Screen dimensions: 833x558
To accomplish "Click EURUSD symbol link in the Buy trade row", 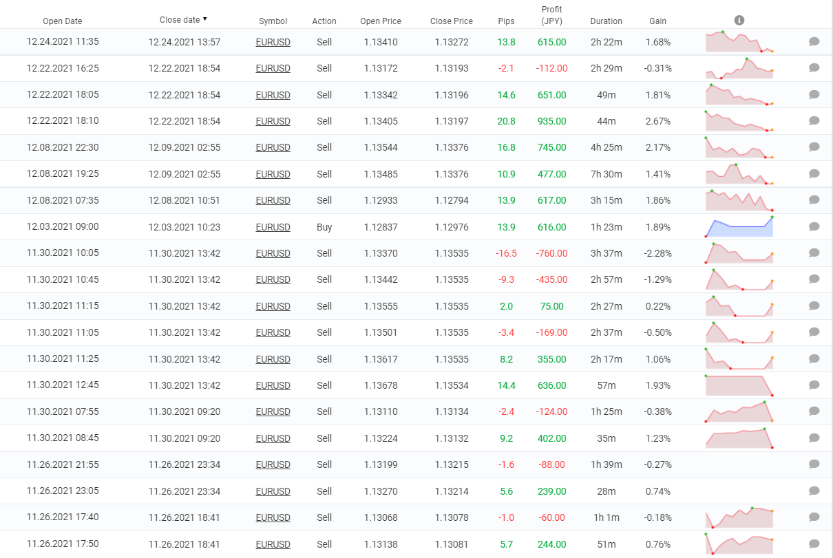I will click(x=273, y=228).
